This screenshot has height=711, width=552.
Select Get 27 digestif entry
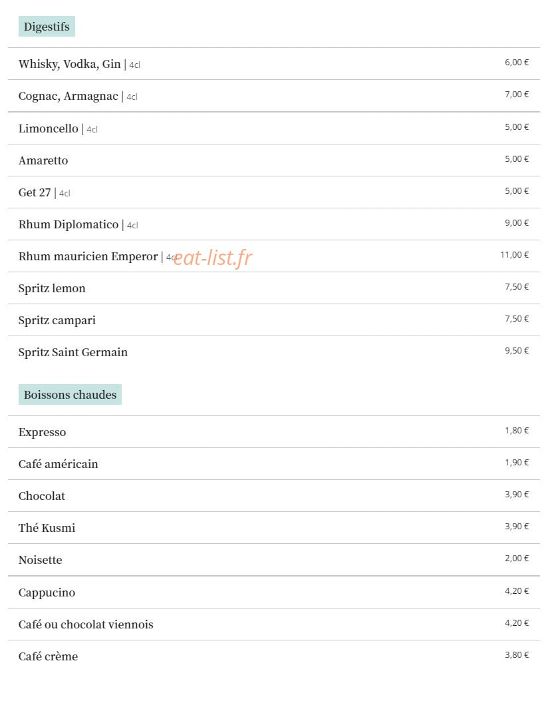(x=274, y=192)
